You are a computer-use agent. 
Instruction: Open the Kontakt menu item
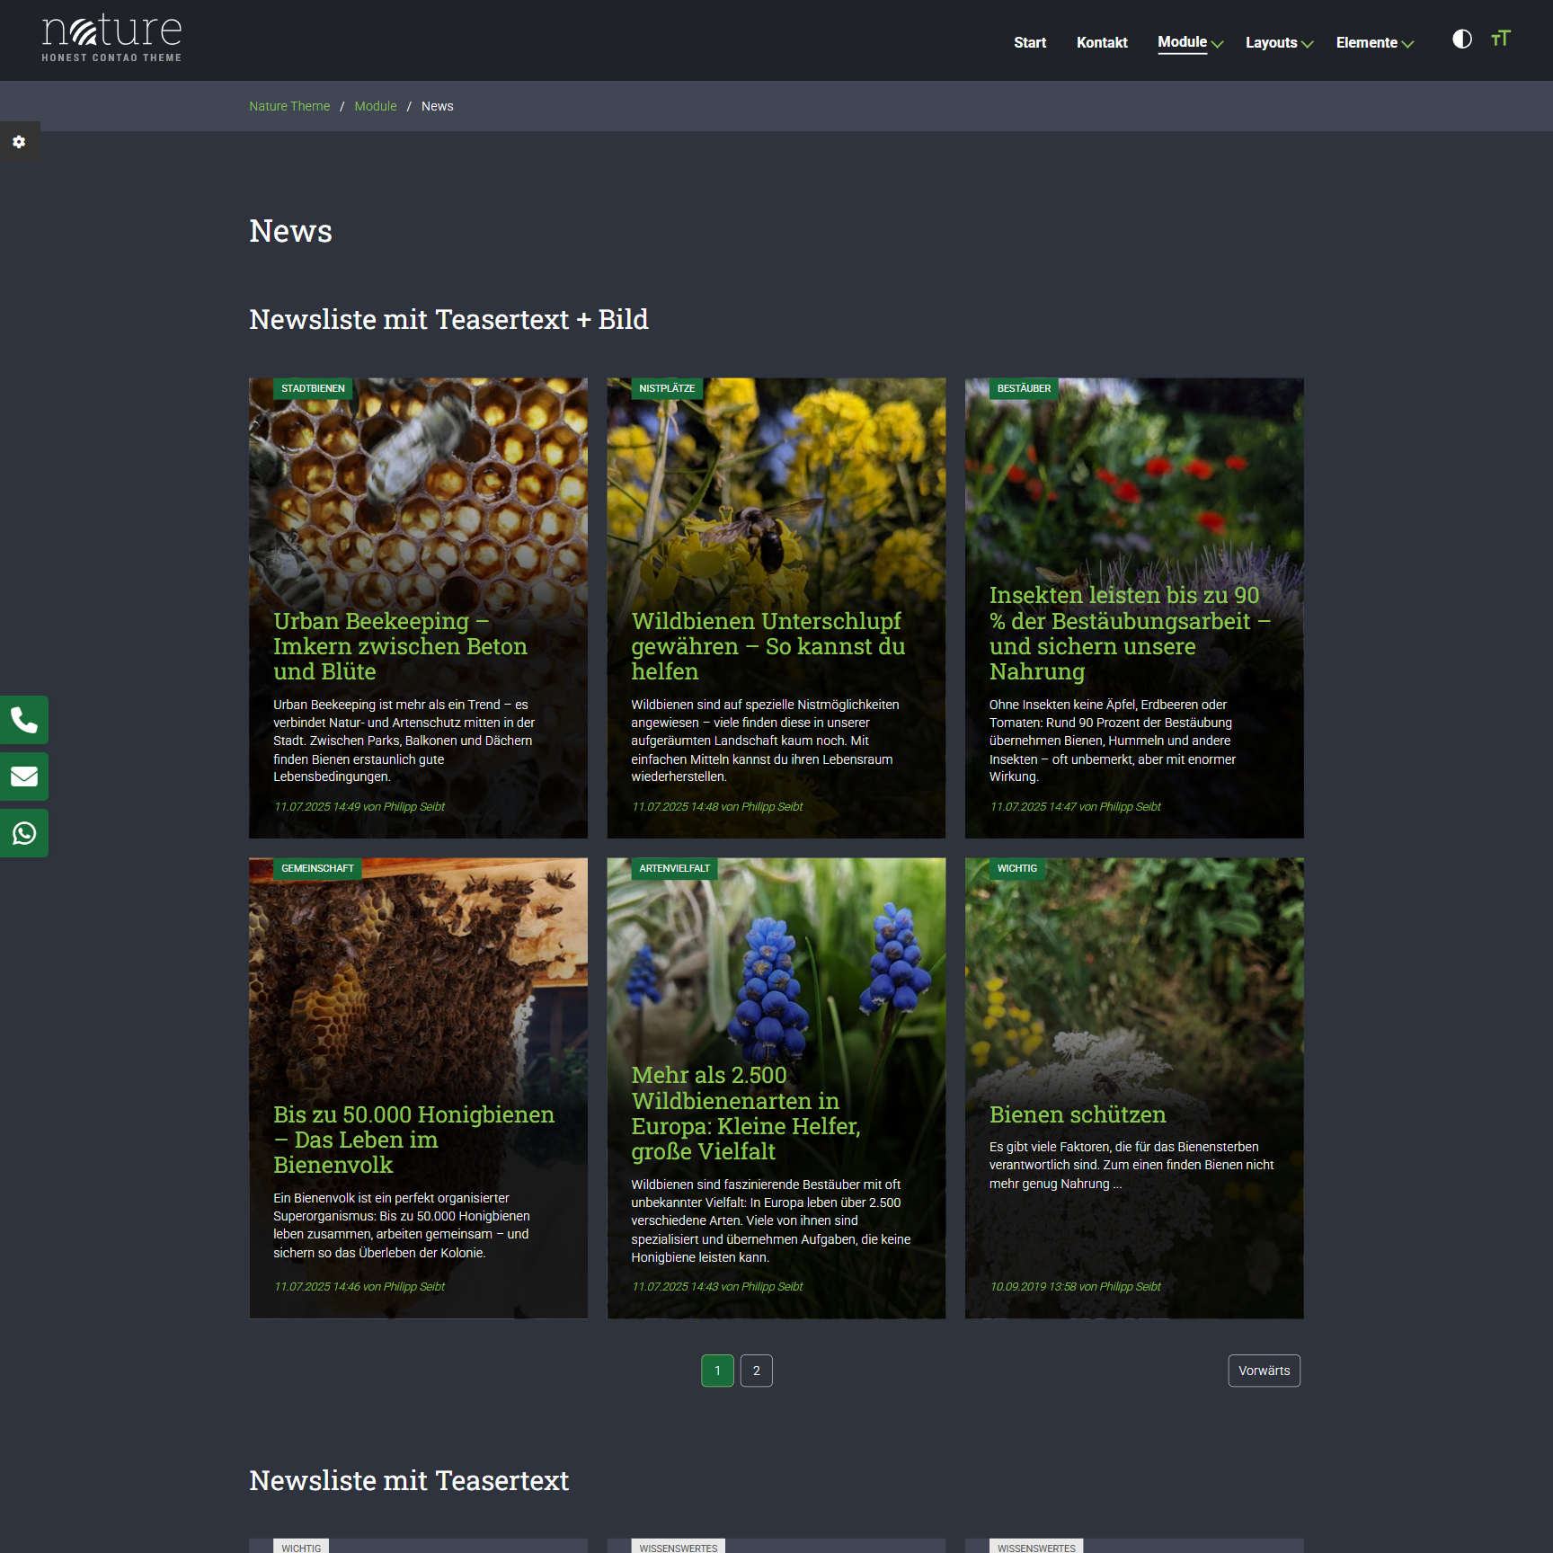pyautogui.click(x=1102, y=42)
